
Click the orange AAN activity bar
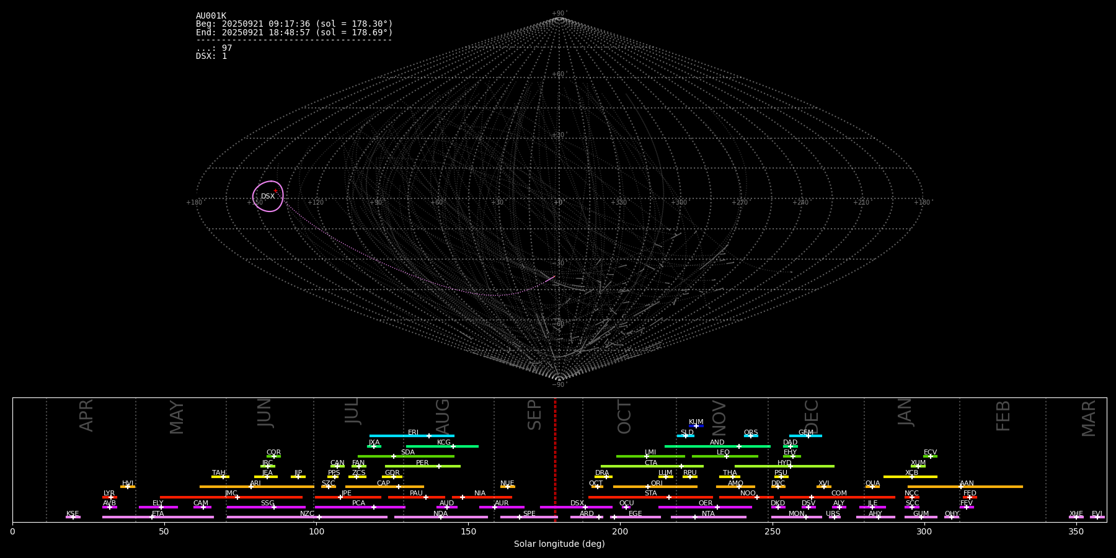(x=965, y=487)
